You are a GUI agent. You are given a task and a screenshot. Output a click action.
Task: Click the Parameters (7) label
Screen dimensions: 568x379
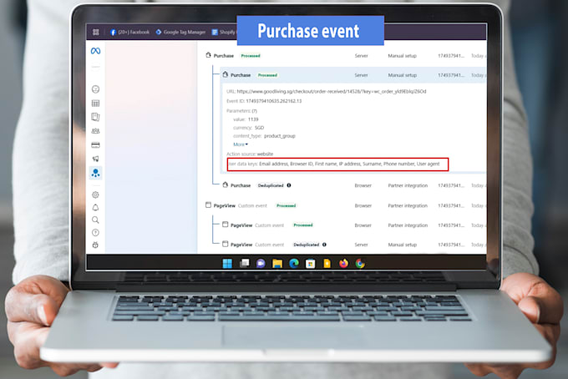pyautogui.click(x=241, y=111)
